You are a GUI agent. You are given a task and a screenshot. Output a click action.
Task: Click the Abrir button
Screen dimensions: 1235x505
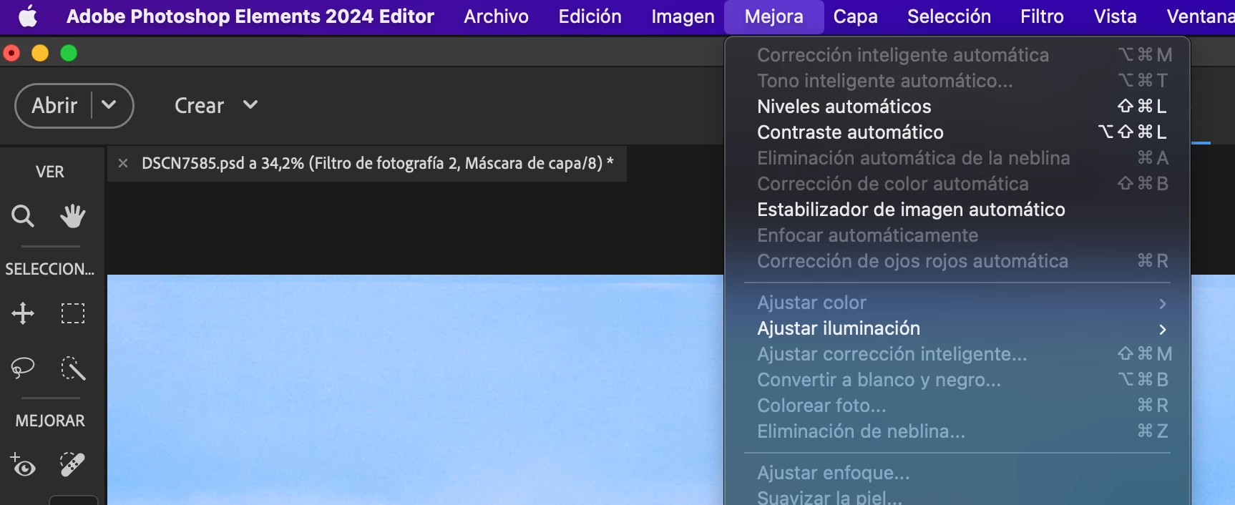click(x=54, y=105)
